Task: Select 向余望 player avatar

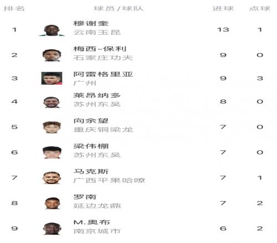Action: click(x=52, y=127)
